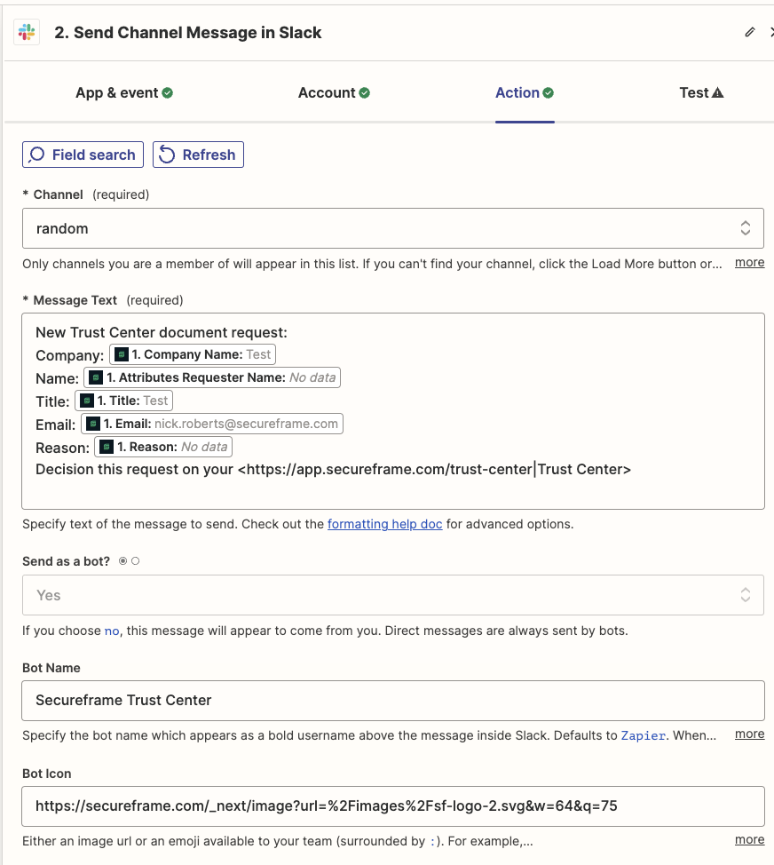
Task: Click the Refresh button
Action: pyautogui.click(x=198, y=155)
